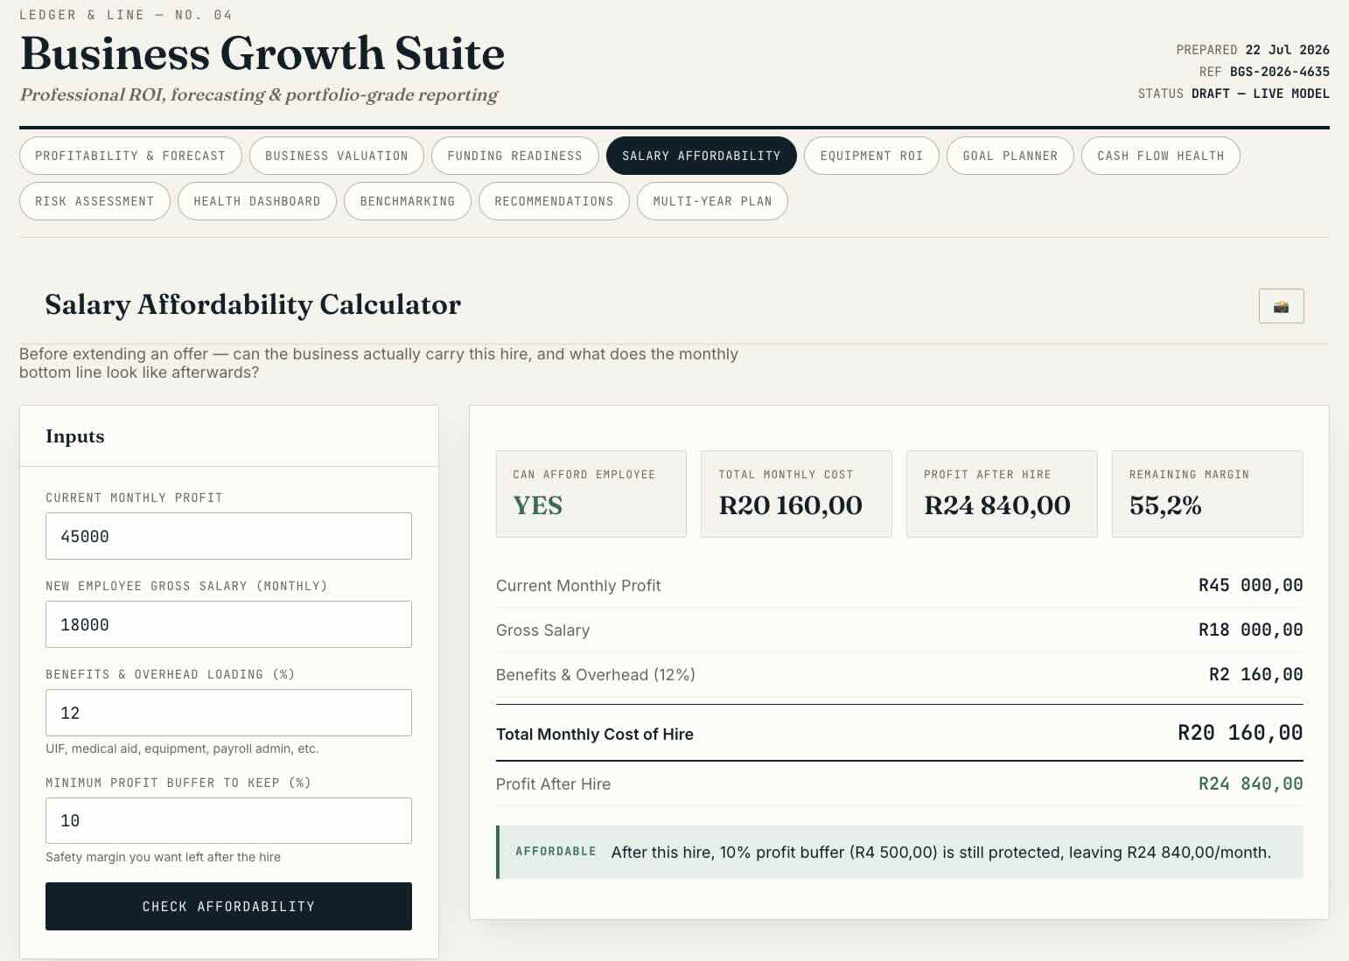Click the Minimum Profit Buffer input
The height and width of the screenshot is (961, 1349).
click(x=228, y=820)
